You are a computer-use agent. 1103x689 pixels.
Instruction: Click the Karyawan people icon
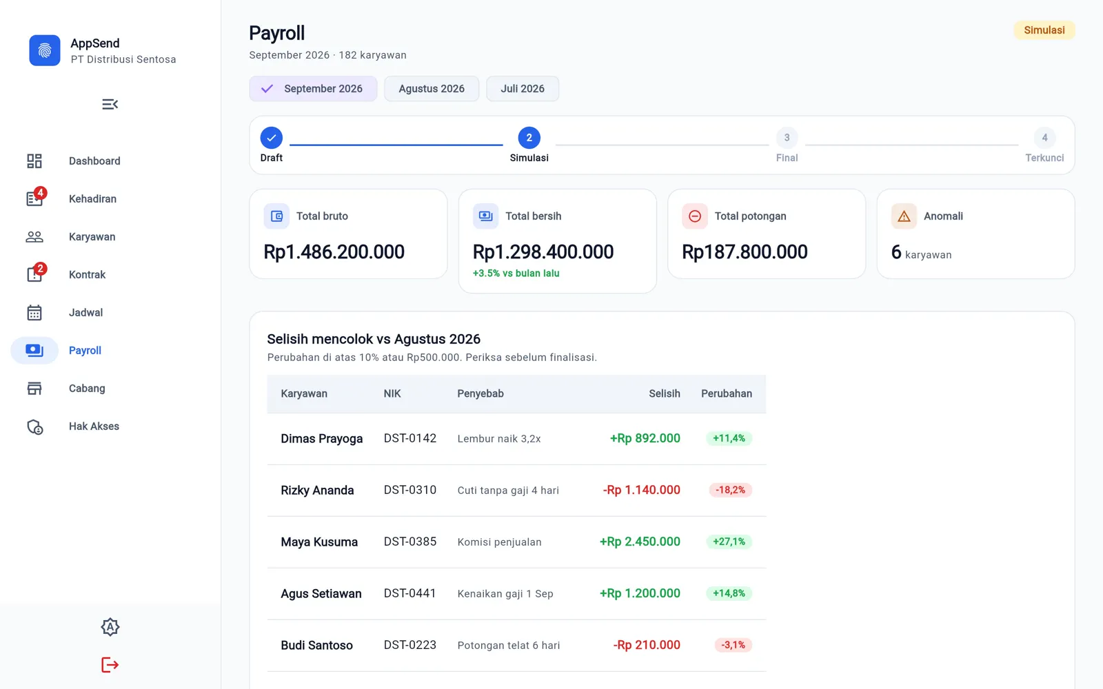[x=34, y=237]
